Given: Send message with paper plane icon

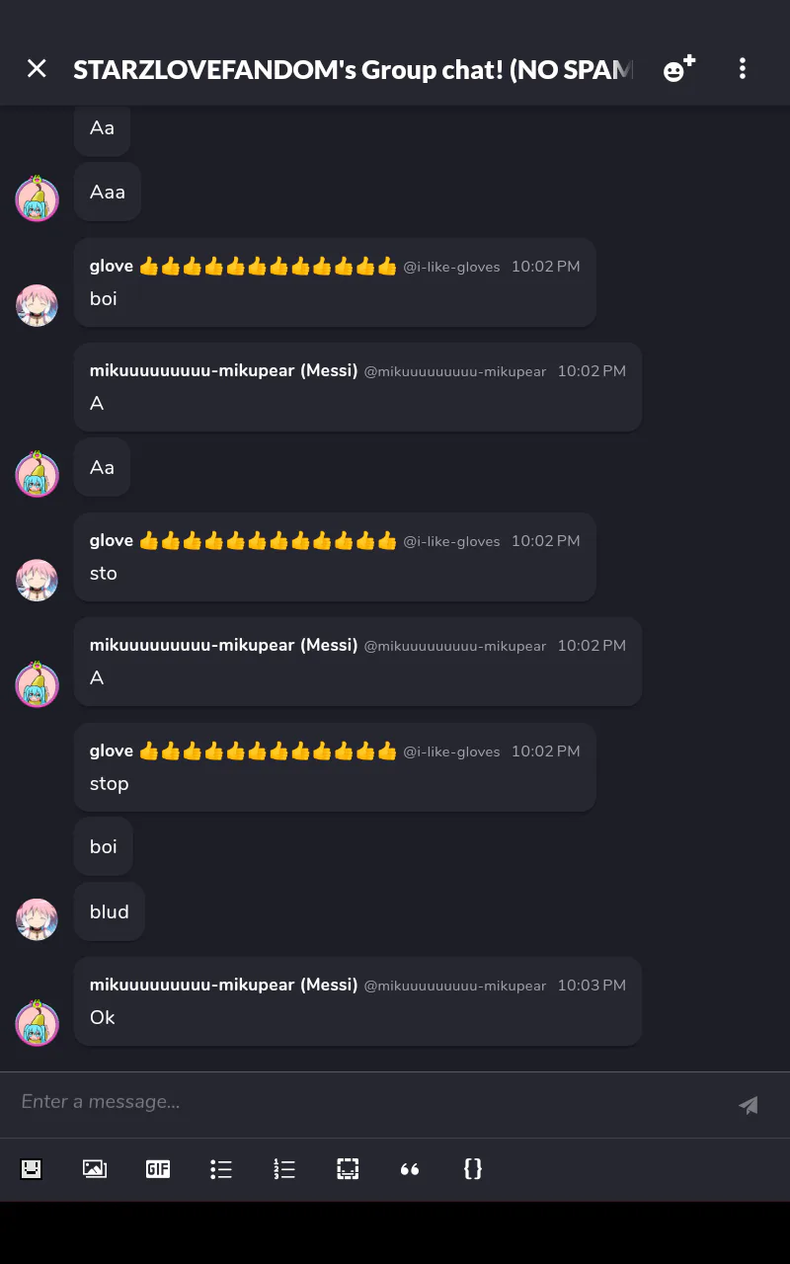Looking at the screenshot, I should tap(749, 1105).
